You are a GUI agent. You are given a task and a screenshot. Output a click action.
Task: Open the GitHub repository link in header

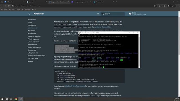click(x=137, y=14)
